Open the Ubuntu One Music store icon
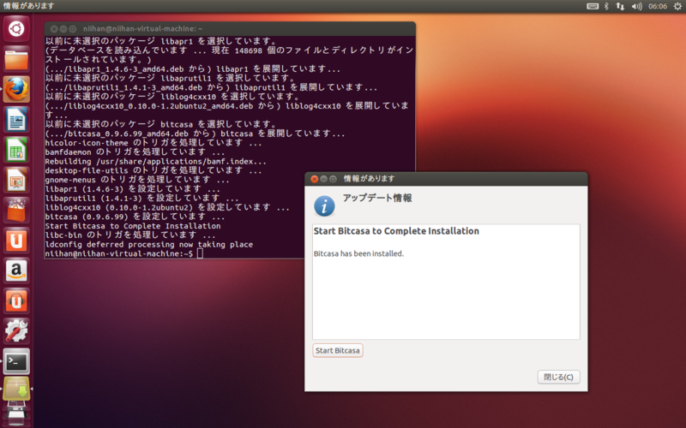The image size is (686, 428). tap(16, 300)
